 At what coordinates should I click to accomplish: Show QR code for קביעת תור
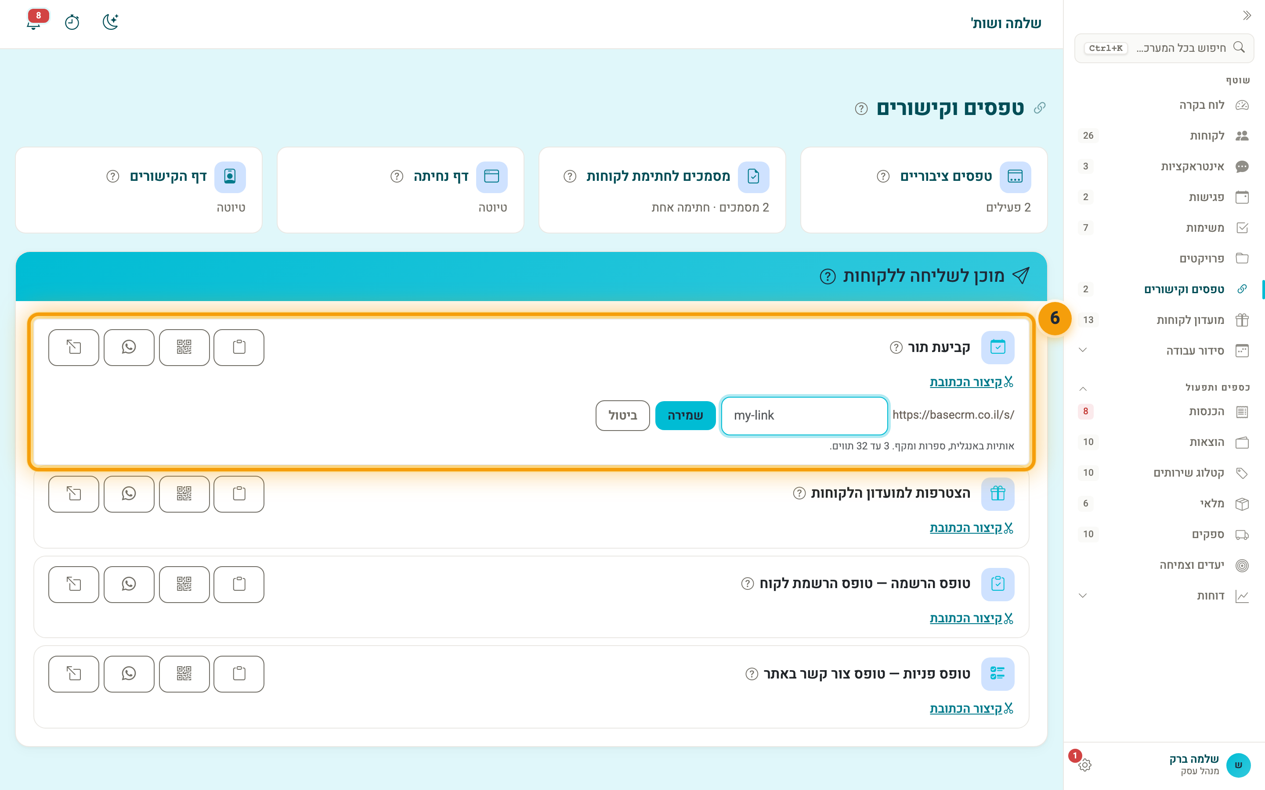184,348
